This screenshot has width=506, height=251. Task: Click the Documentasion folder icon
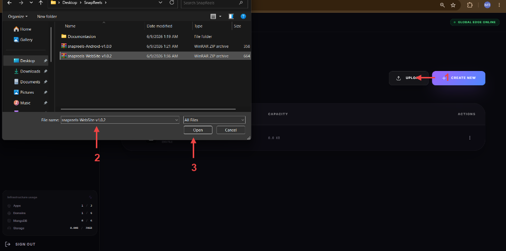coord(64,36)
